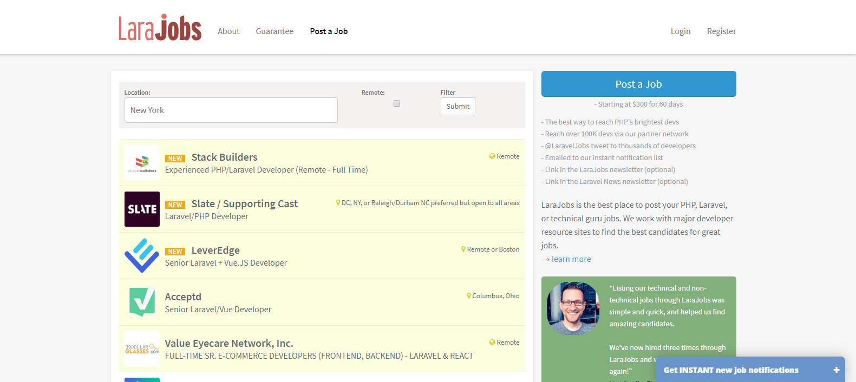Open the Slate company logo
Screen dimensions: 856x382
tap(142, 209)
